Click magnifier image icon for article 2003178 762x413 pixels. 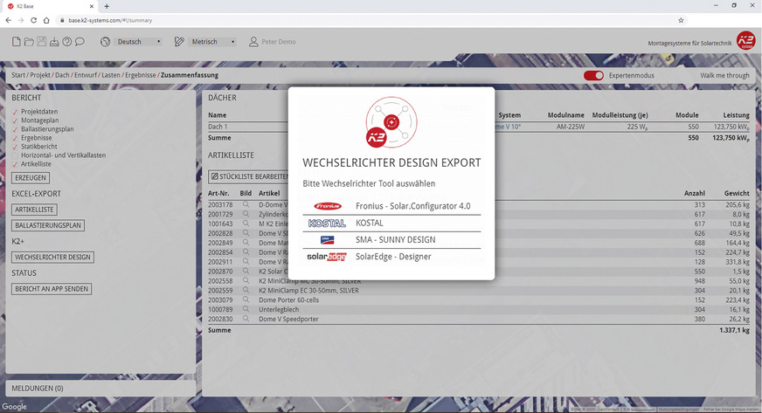pyautogui.click(x=246, y=204)
